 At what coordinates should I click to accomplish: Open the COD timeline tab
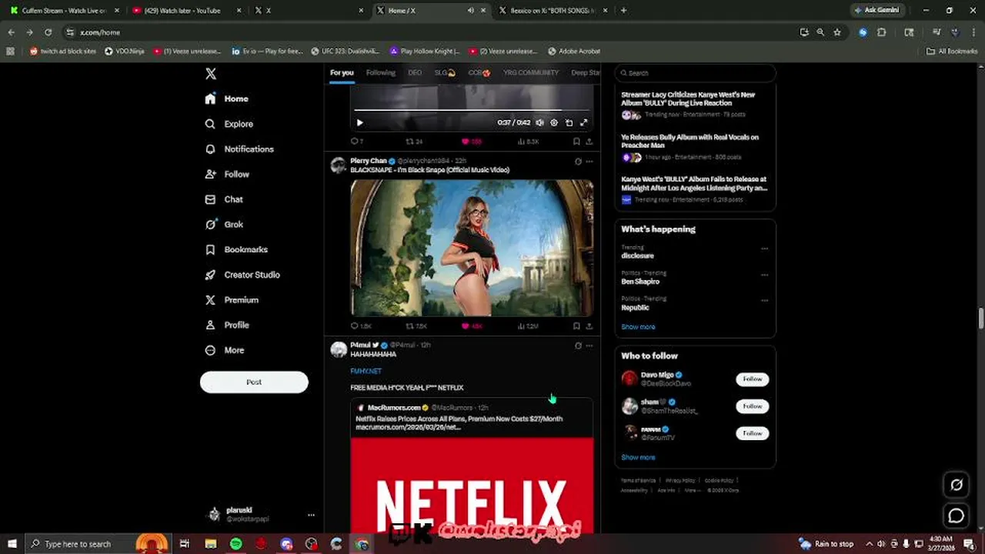tap(479, 73)
